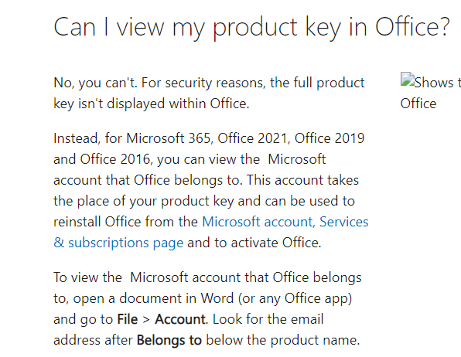Click the 'Office' caption under the broken image

(x=418, y=104)
